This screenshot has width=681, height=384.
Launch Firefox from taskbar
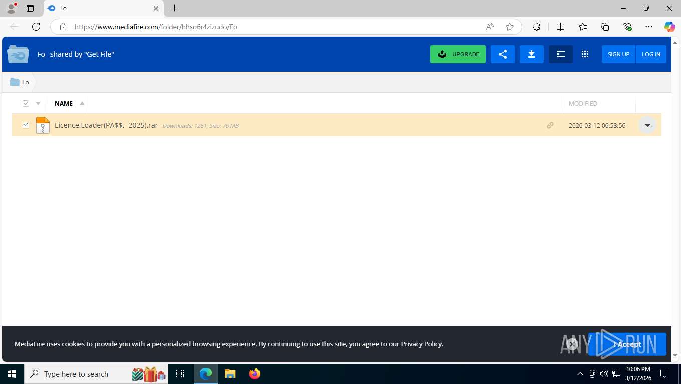tap(255, 374)
